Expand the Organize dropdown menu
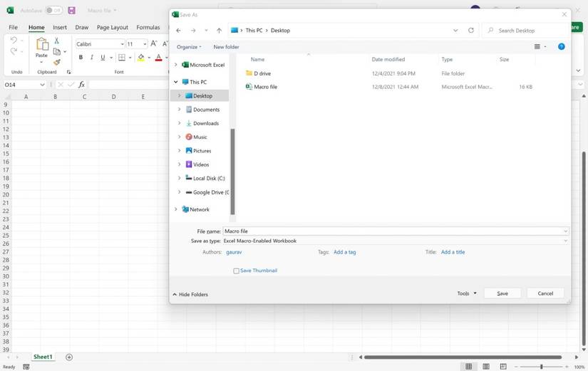Viewport: 588px width, 371px height. tap(189, 47)
